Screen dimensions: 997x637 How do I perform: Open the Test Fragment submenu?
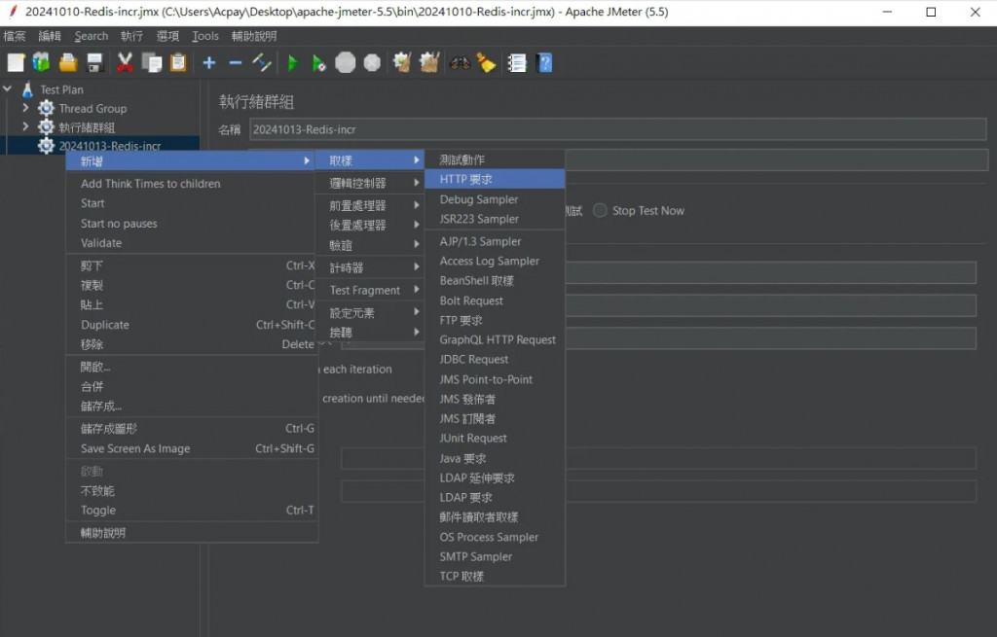pos(369,290)
